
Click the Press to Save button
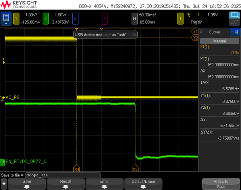221,184
